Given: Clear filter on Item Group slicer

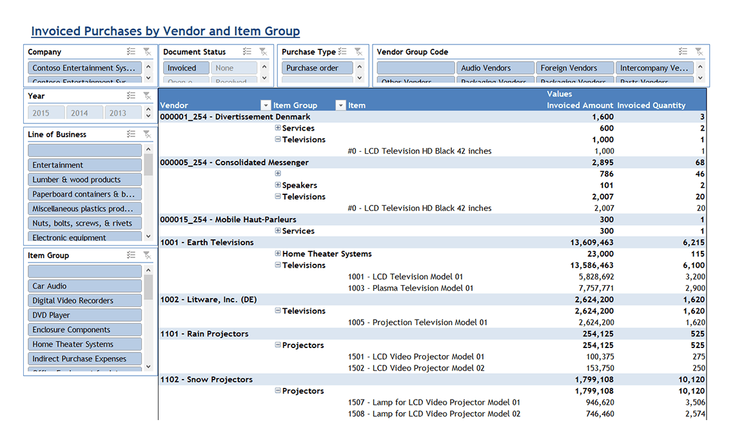Looking at the screenshot, I should [147, 255].
